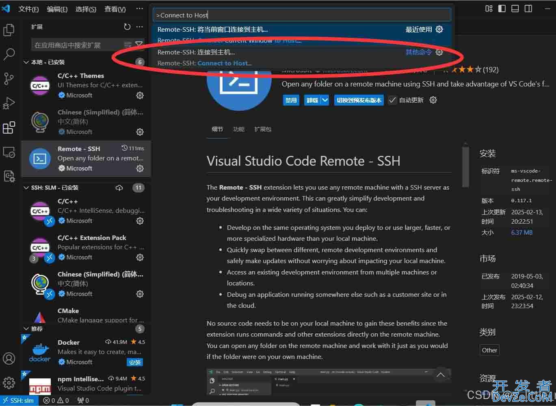This screenshot has height=406, width=556.
Task: Open the README screenshot thumbnail
Action: coord(328,382)
